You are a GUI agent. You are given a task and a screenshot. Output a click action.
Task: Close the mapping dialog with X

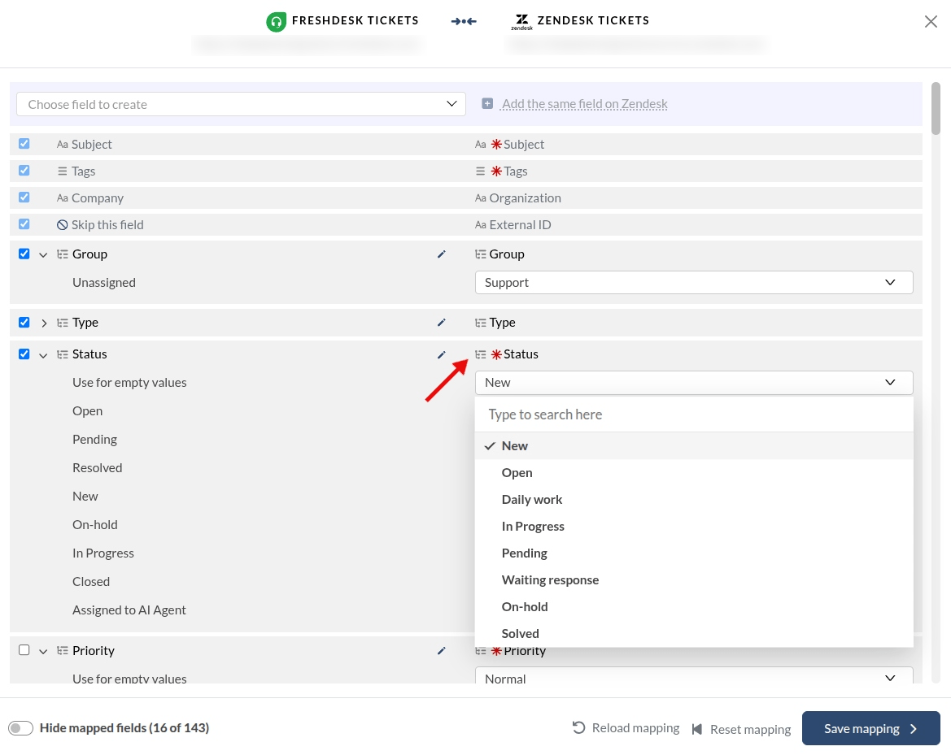(x=931, y=22)
